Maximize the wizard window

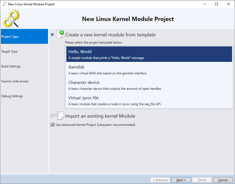[216, 4]
